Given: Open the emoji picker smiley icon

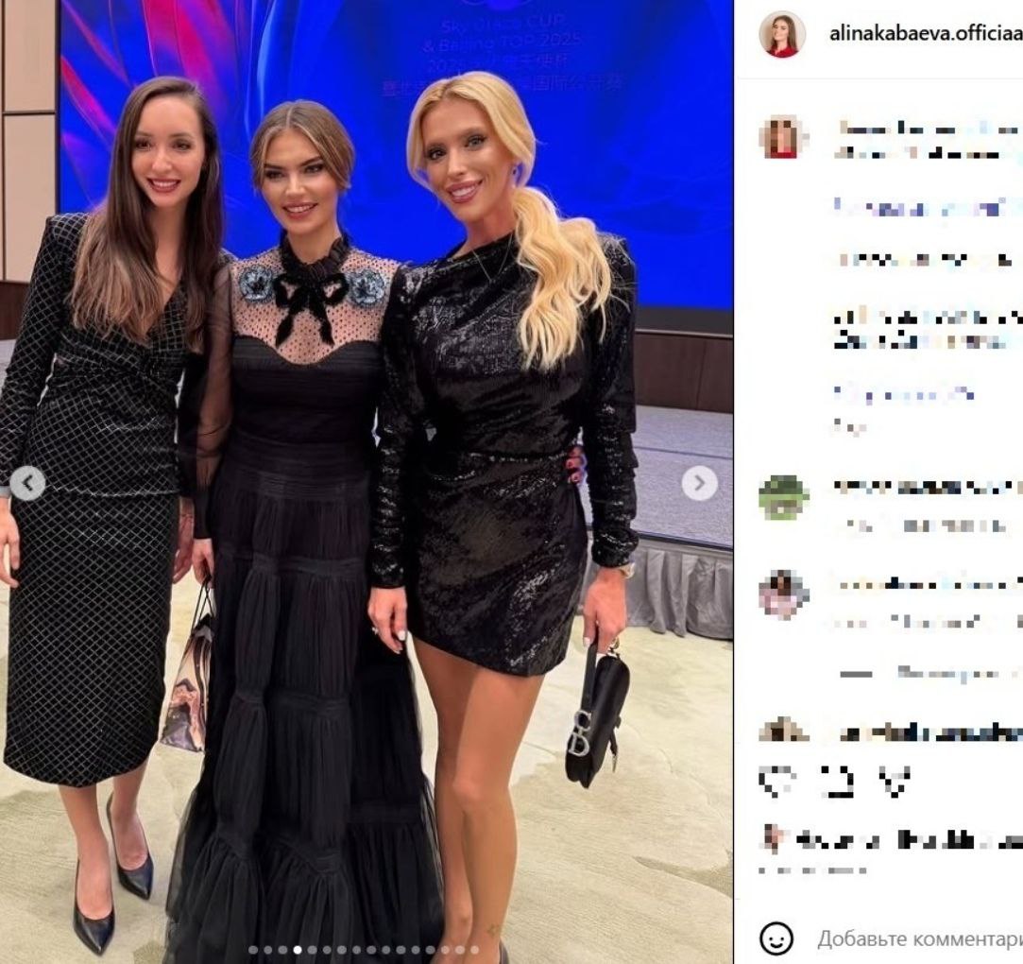Looking at the screenshot, I should (776, 938).
